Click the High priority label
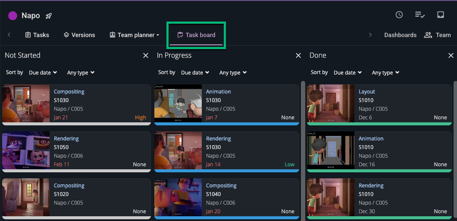 coord(141,118)
